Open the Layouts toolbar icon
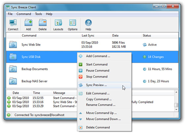The width and height of the screenshot is (185, 133). 58,23
